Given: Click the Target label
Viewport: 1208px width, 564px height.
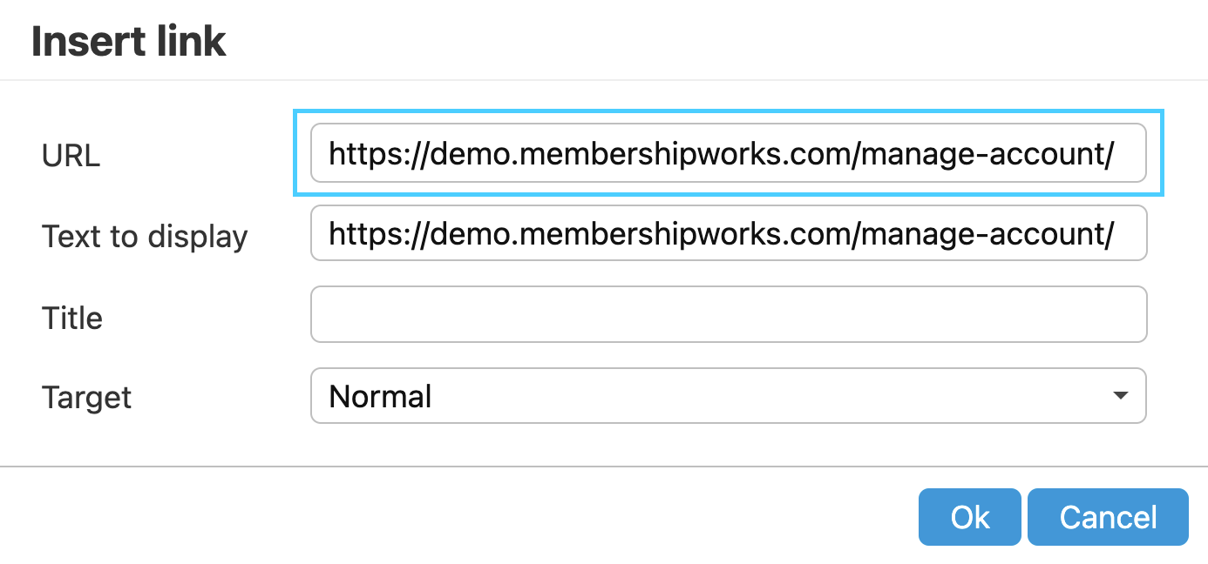Looking at the screenshot, I should (86, 398).
